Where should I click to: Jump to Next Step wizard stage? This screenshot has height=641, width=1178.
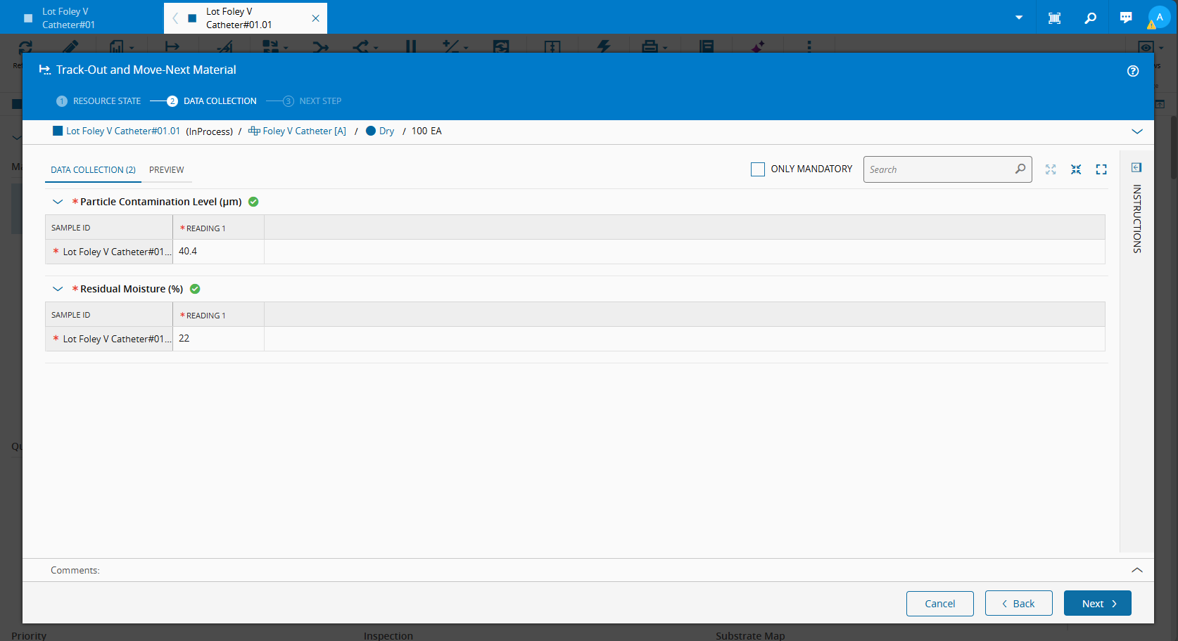coord(312,101)
